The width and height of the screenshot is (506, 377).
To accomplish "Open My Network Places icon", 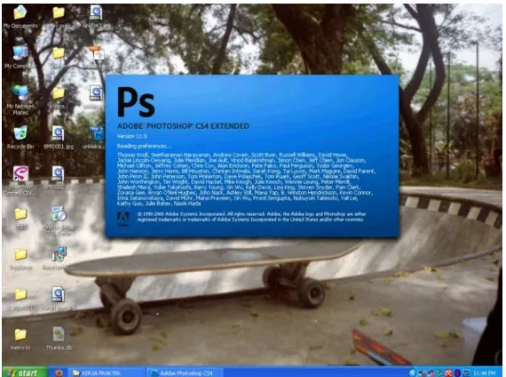I will coord(20,100).
